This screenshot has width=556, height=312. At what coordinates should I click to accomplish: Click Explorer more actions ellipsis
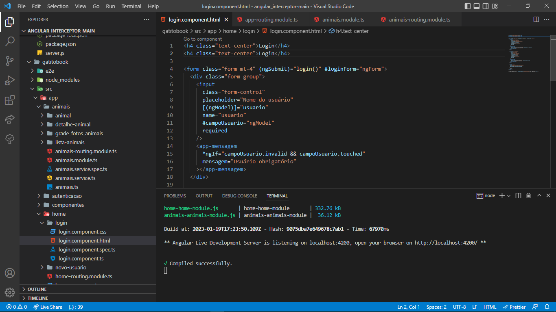tap(147, 19)
